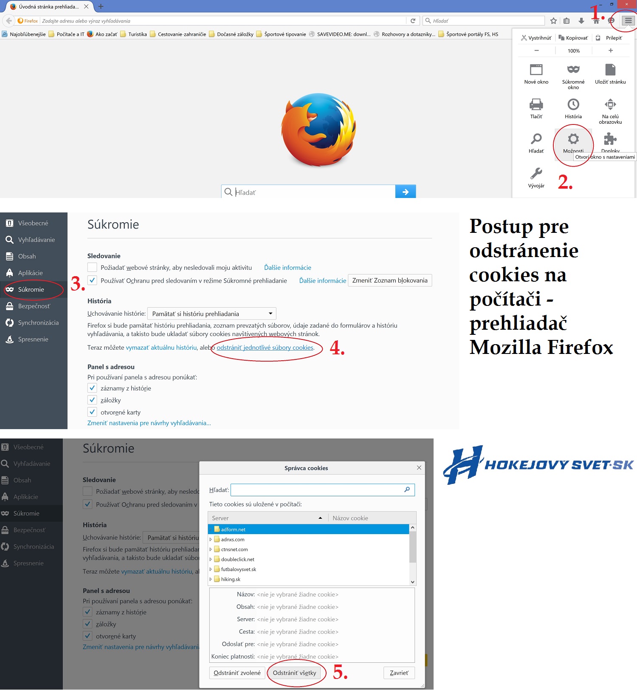Open the Uchovávanie histórie dropdown

point(211,314)
